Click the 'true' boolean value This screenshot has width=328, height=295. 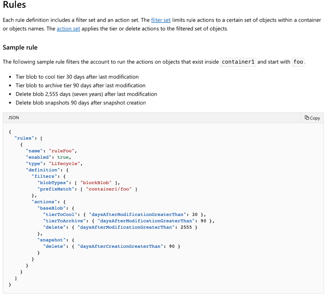coord(63,157)
